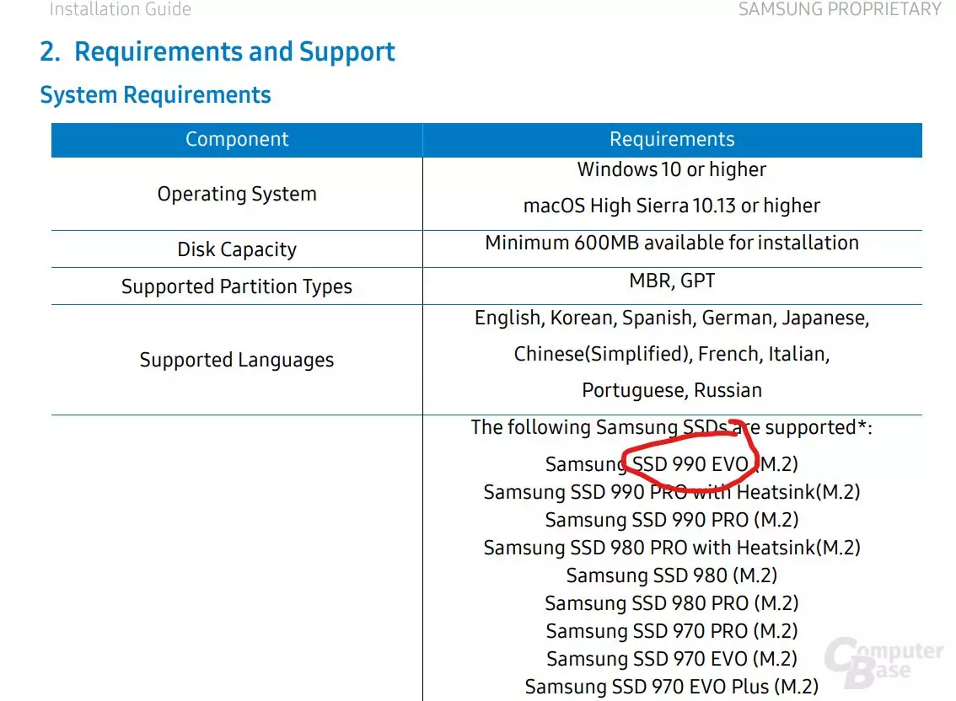The width and height of the screenshot is (956, 701).
Task: Select "Samsung SSD 970 EVO Plus (M.2)" entry
Action: point(672,687)
